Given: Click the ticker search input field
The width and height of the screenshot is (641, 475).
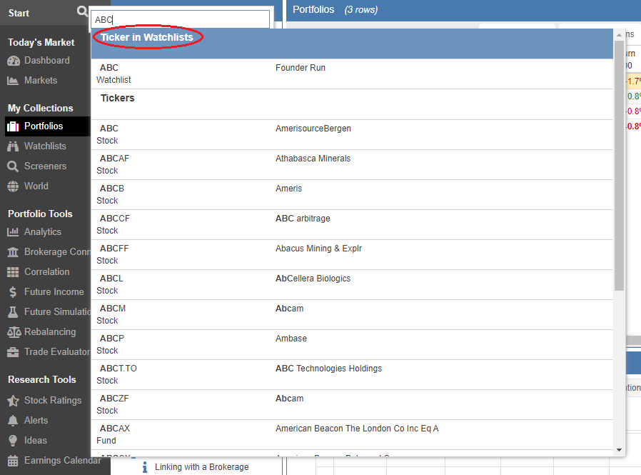Looking at the screenshot, I should [180, 20].
